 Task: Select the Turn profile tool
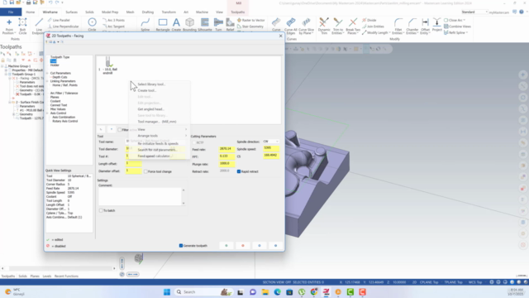tap(218, 25)
